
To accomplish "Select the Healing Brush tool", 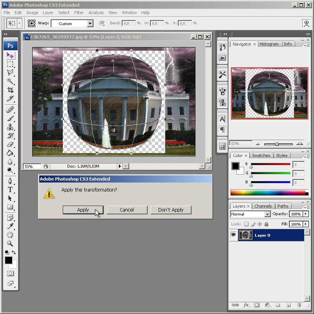I will [x=10, y=110].
